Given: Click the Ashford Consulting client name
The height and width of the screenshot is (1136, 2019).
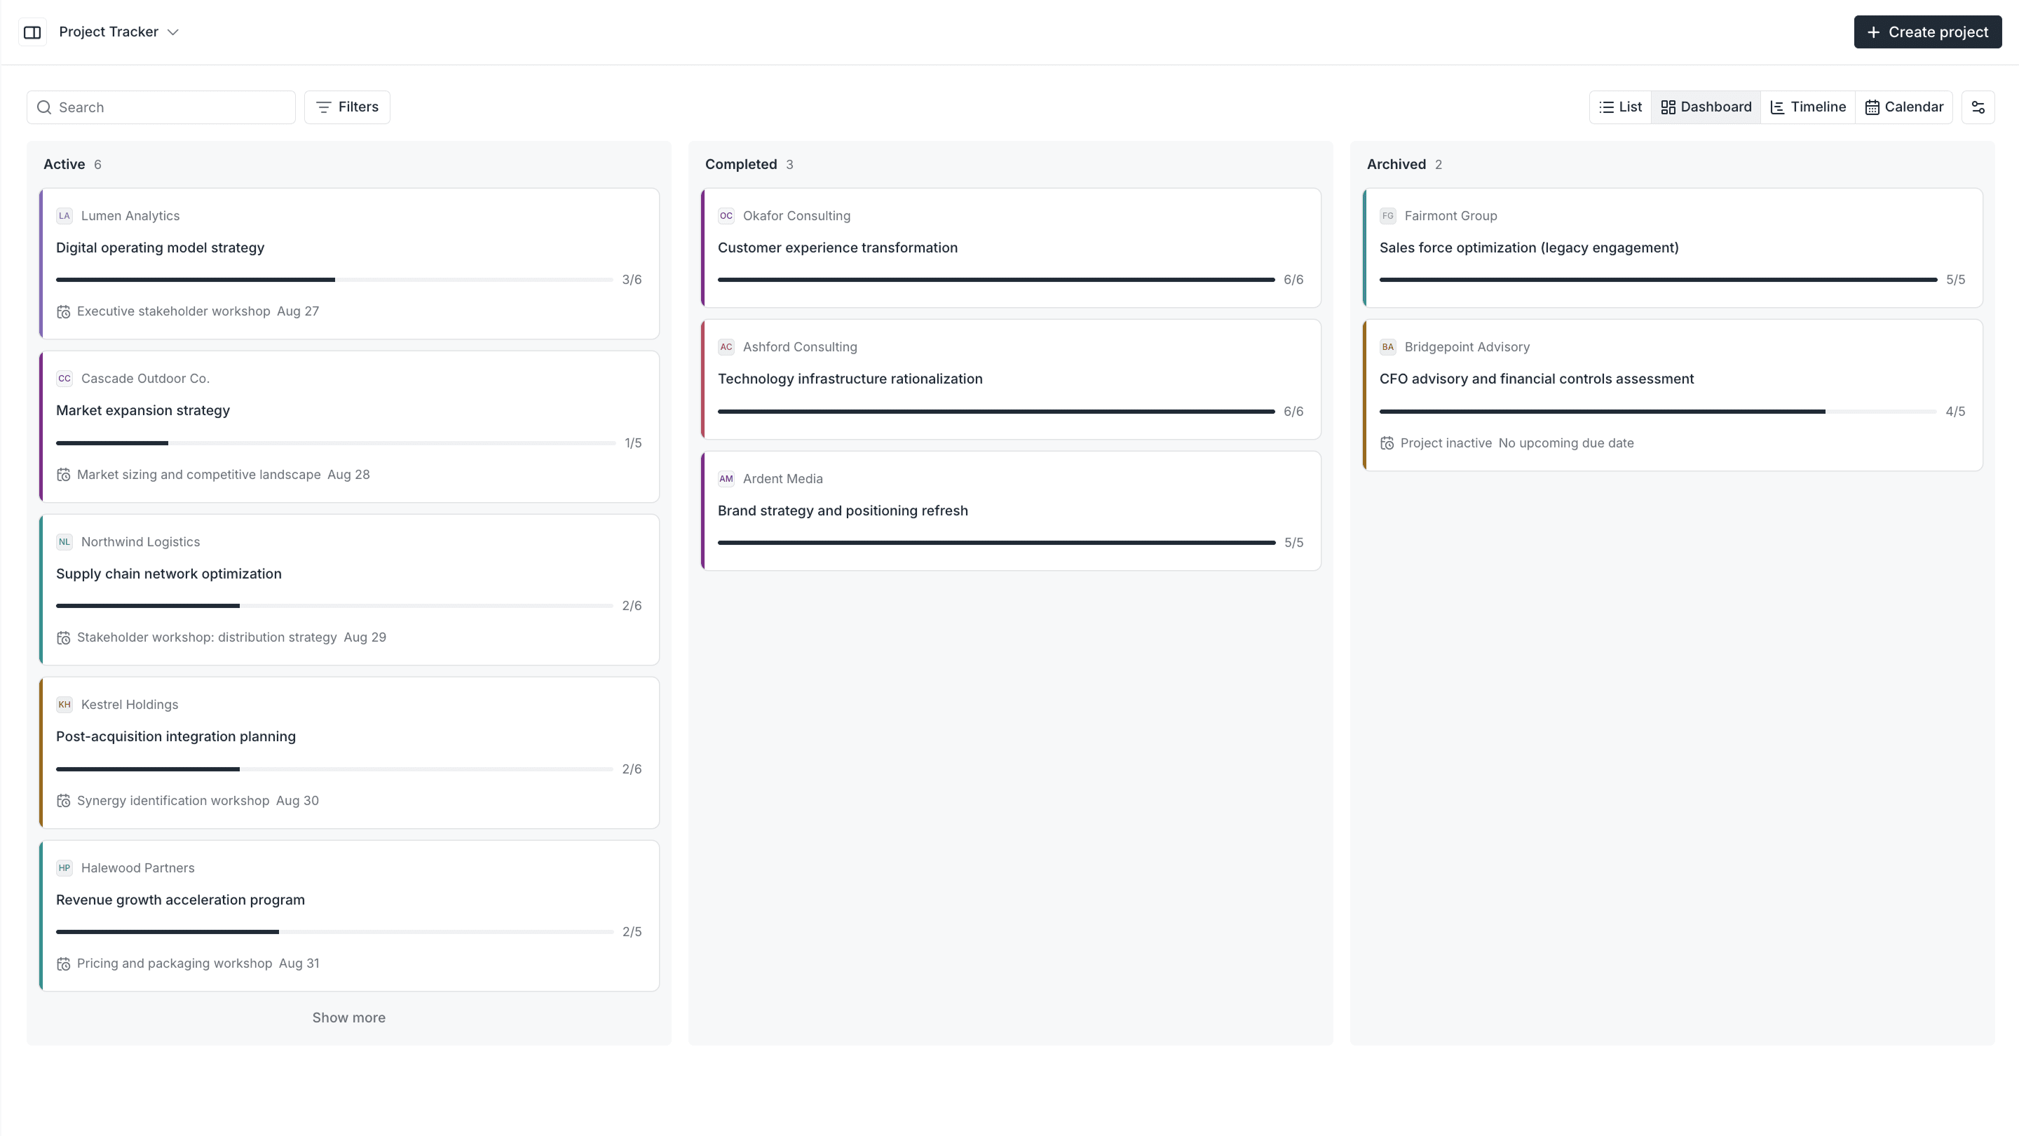Looking at the screenshot, I should (x=799, y=346).
